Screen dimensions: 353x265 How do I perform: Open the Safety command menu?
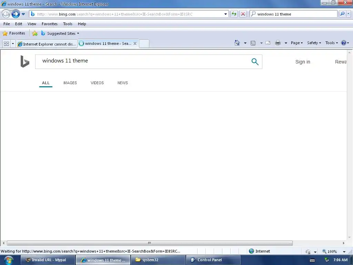(x=314, y=43)
